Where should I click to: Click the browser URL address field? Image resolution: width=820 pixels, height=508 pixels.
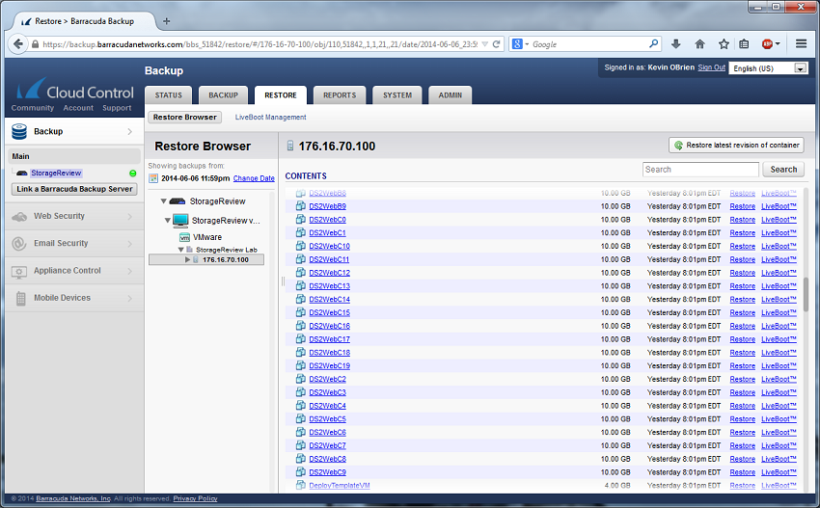260,44
